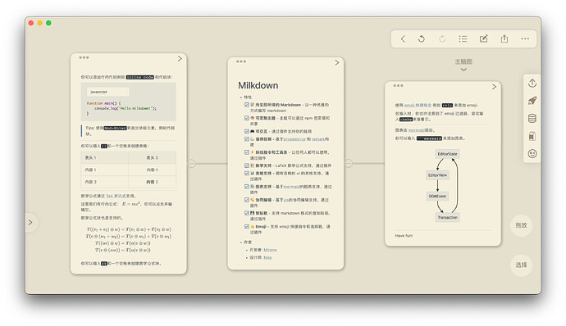Select the EditorView diagram node

[x=437, y=175]
